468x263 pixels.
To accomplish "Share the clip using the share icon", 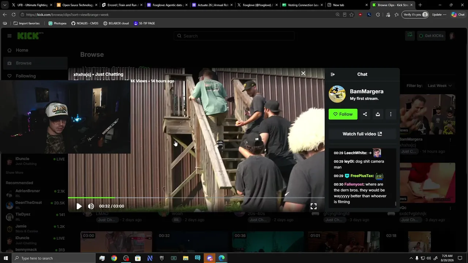I will click(x=365, y=114).
